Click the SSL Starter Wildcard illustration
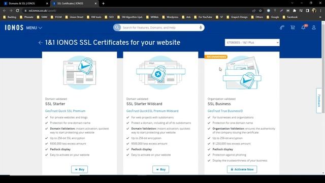The image size is (325, 183). coord(160,72)
